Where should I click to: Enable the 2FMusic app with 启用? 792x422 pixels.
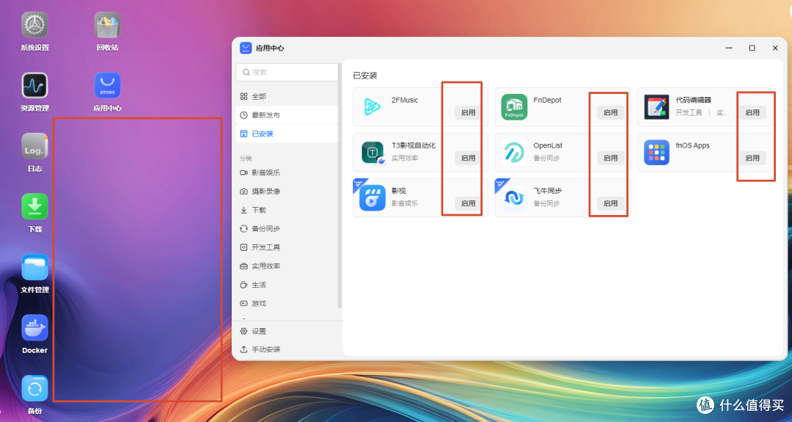[x=468, y=113]
